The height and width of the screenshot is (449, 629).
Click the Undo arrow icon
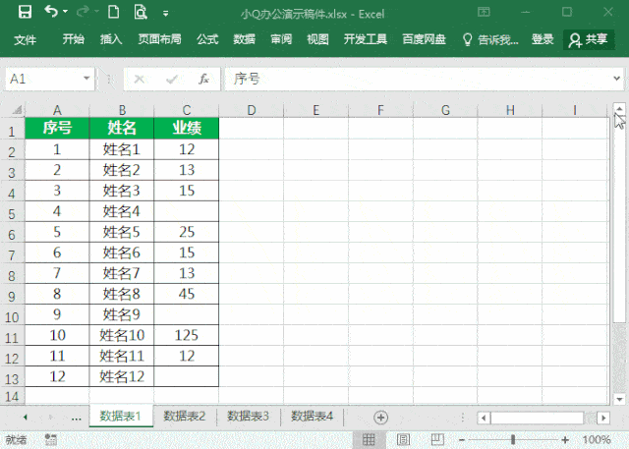pyautogui.click(x=51, y=12)
